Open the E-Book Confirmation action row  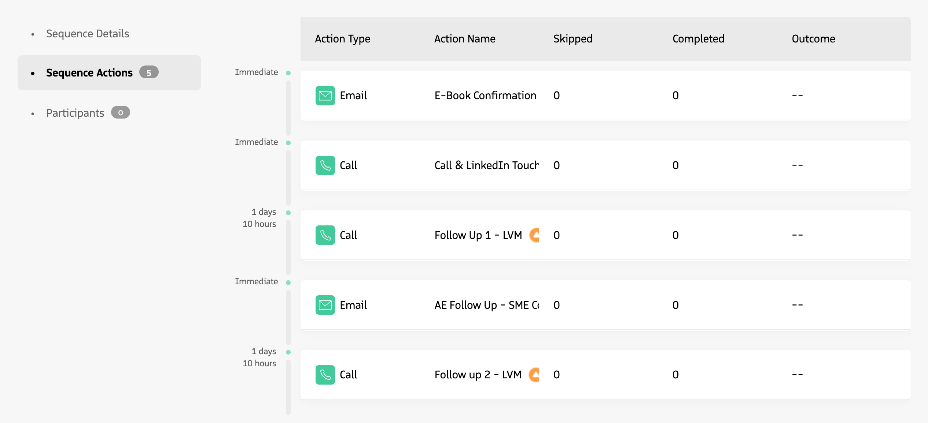coord(605,96)
